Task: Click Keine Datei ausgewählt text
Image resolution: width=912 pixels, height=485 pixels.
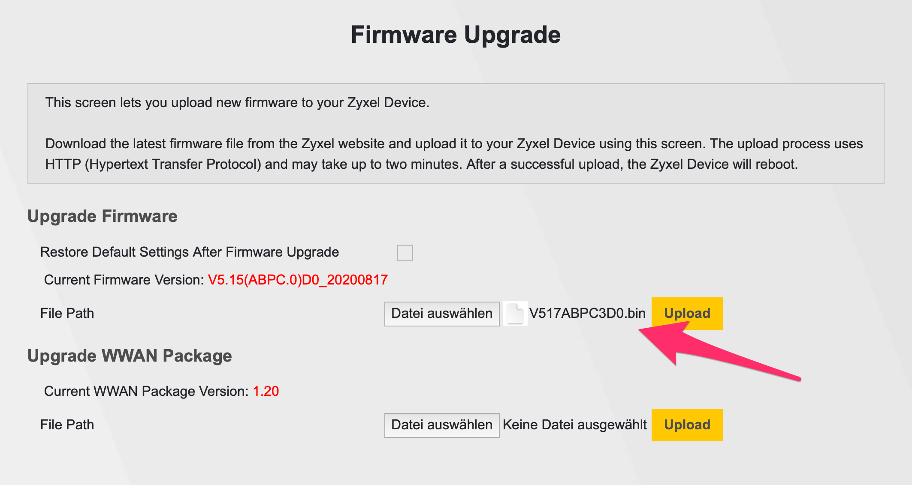Action: (x=576, y=424)
